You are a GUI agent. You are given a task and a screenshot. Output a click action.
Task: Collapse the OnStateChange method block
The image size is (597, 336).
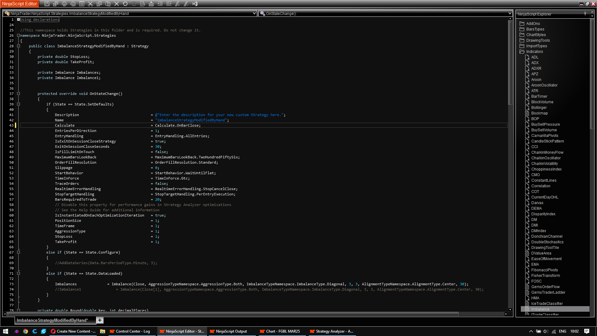[x=18, y=94]
